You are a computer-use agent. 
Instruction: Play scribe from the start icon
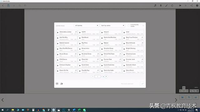(x=180, y=6)
